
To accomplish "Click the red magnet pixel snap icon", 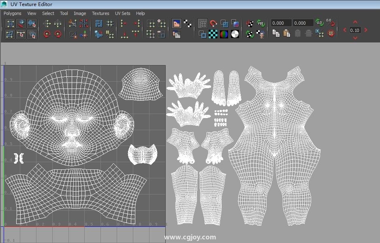I will pyautogui.click(x=213, y=23).
